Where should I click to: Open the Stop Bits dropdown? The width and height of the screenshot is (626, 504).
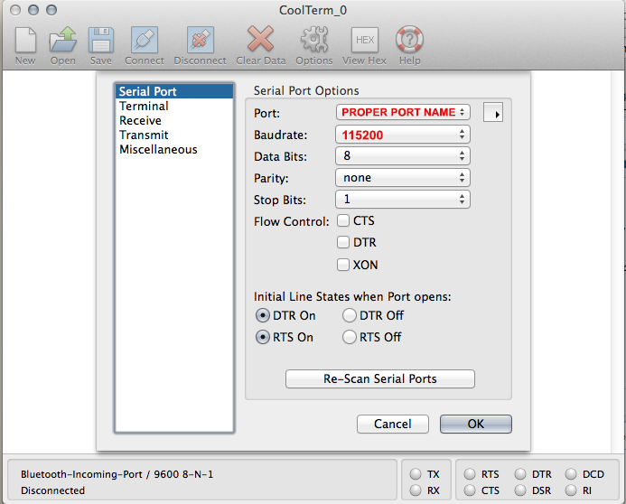[x=403, y=199]
